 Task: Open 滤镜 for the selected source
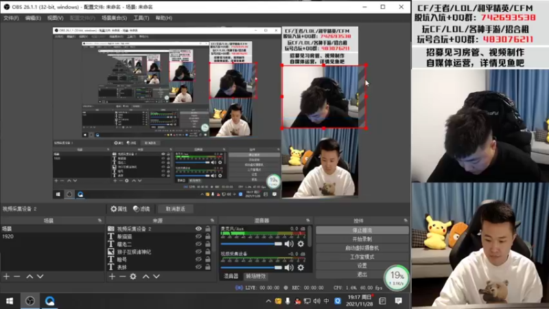point(141,209)
